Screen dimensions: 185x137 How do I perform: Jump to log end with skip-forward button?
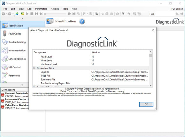pyautogui.click(x=74, y=14)
